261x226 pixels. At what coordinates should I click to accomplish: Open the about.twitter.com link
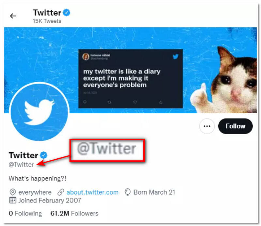click(x=92, y=192)
